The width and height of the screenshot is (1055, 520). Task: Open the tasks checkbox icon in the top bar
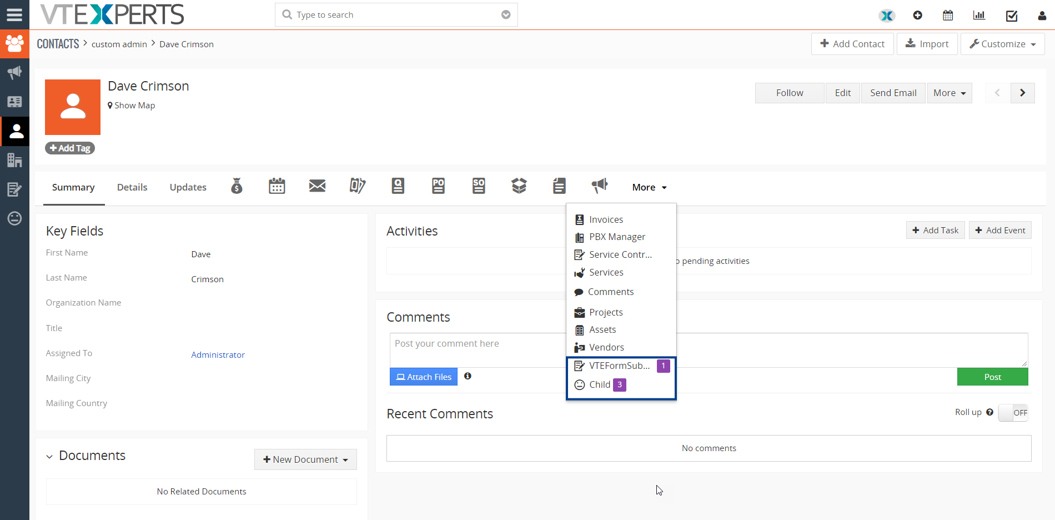click(1012, 16)
